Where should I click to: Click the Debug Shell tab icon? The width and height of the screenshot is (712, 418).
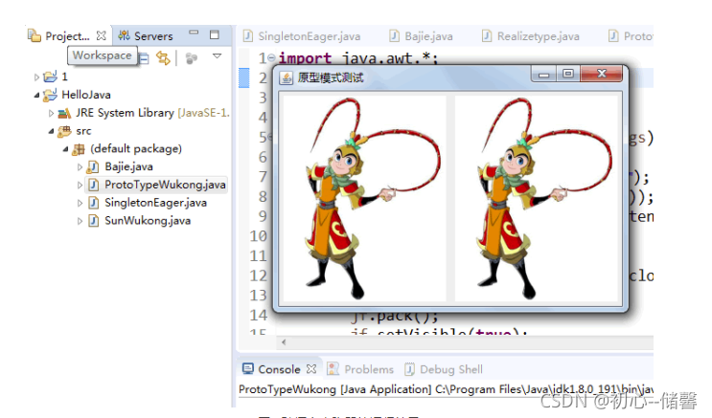coord(409,369)
